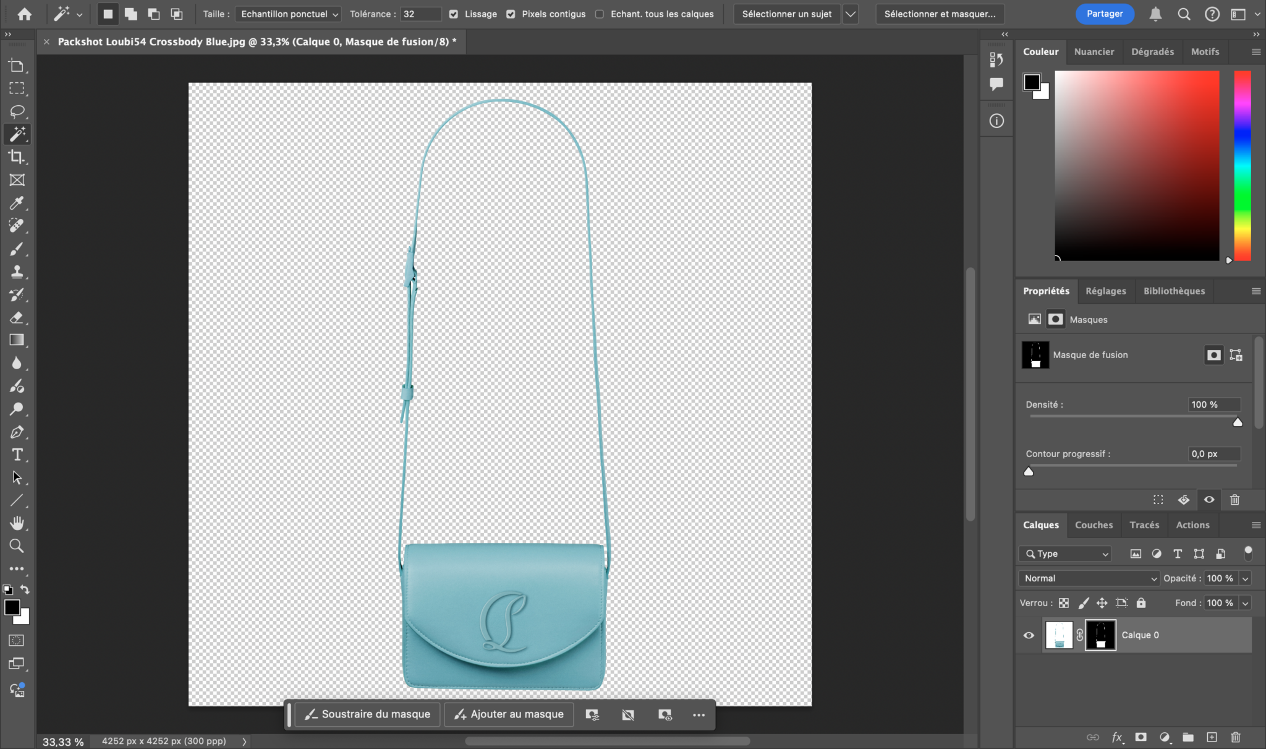Screen dimensions: 1266x749
Task: Click Sélectionner et masquer button
Action: 940,14
